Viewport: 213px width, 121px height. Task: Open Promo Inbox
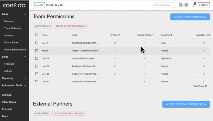click(11, 43)
